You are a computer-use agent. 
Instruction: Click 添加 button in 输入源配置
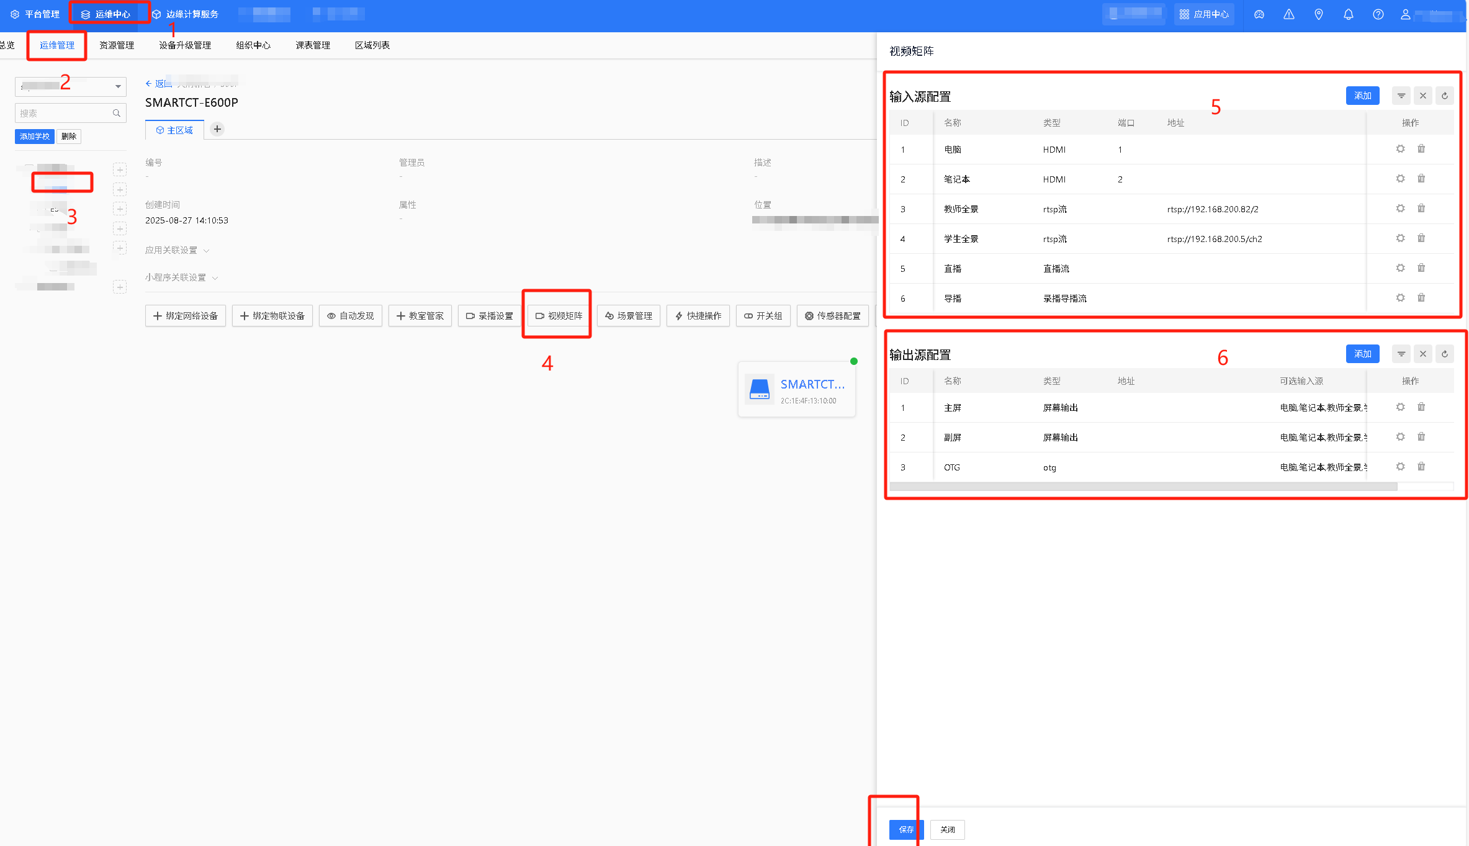pyautogui.click(x=1362, y=96)
